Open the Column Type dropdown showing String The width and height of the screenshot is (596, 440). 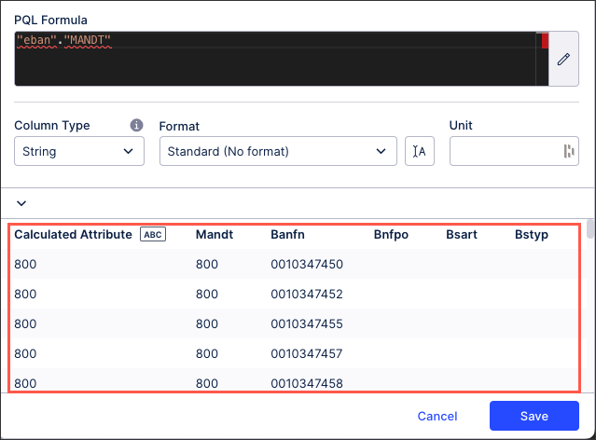pos(79,151)
